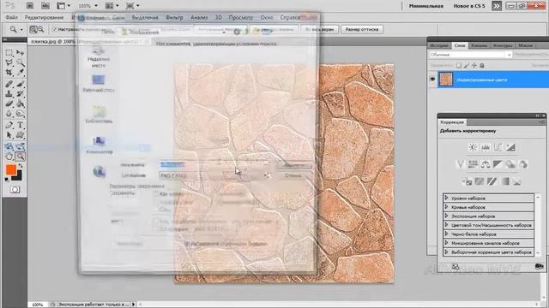The image size is (549, 308).
Task: Select the Magic Wand tool
Action: point(21,62)
